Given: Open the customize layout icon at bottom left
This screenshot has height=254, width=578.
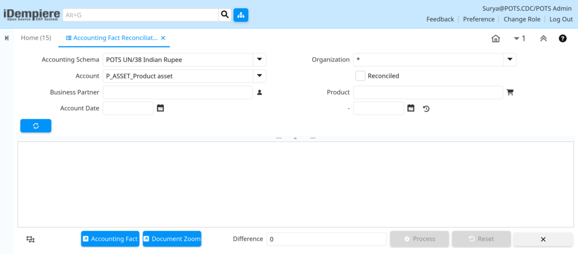Looking at the screenshot, I should pyautogui.click(x=30, y=239).
